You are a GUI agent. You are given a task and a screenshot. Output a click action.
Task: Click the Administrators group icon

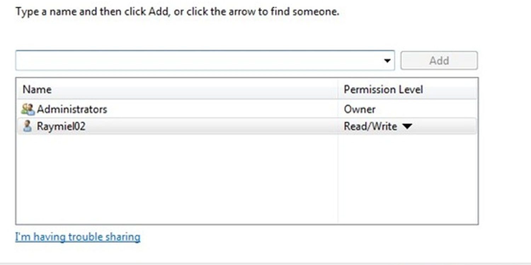28,109
